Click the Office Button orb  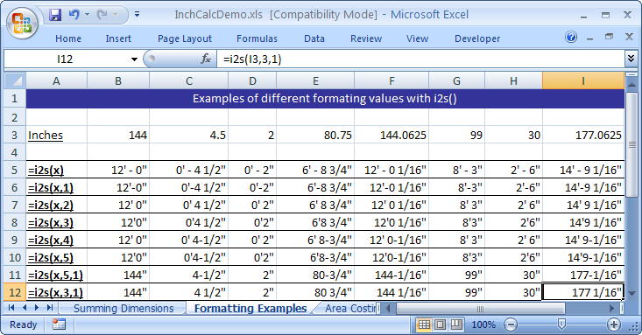click(22, 23)
